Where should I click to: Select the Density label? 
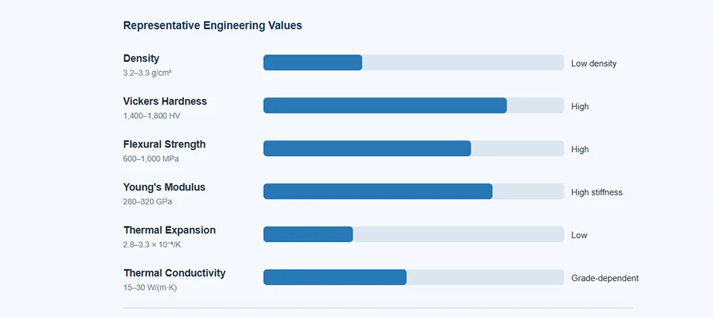[x=141, y=58]
